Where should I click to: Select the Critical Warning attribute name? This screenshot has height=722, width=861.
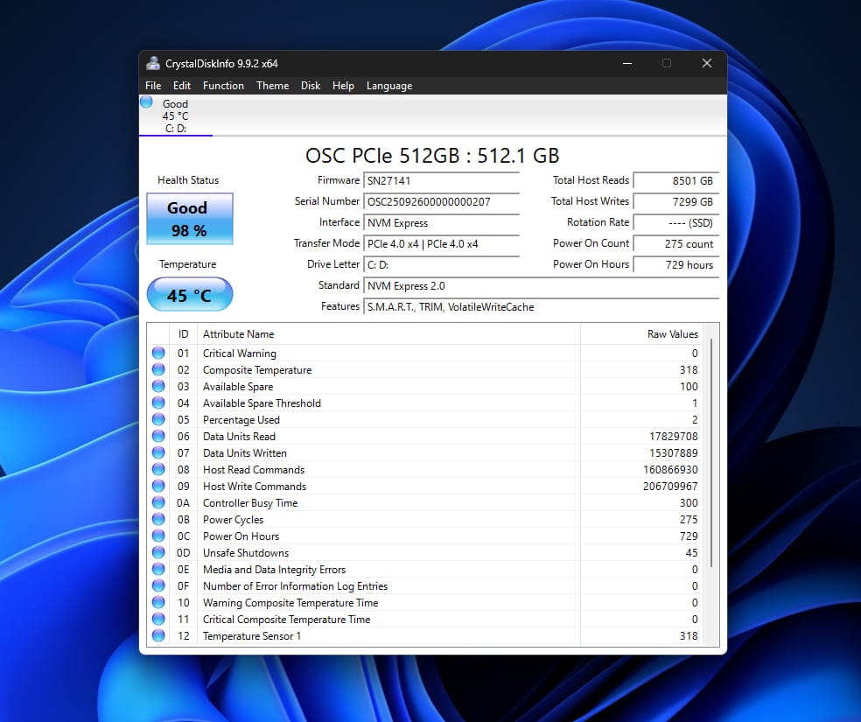(240, 353)
